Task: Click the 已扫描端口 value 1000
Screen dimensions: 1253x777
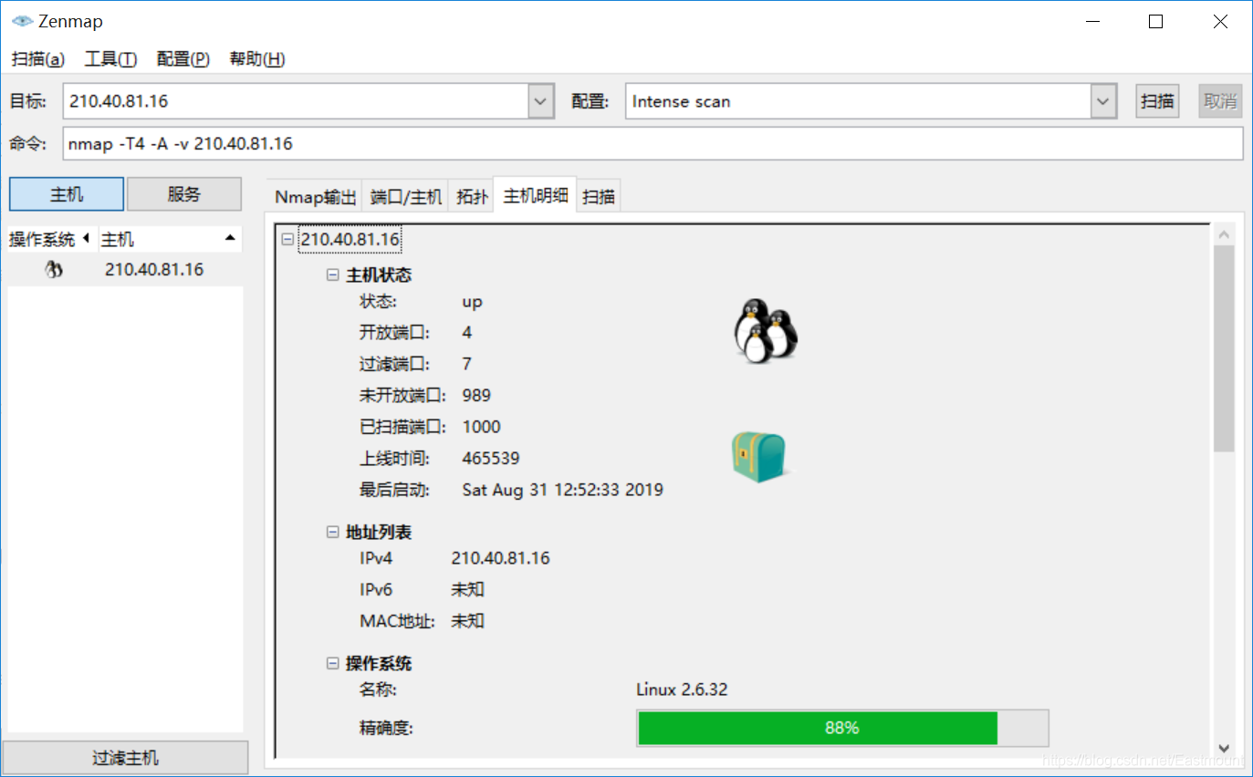Action: click(482, 427)
